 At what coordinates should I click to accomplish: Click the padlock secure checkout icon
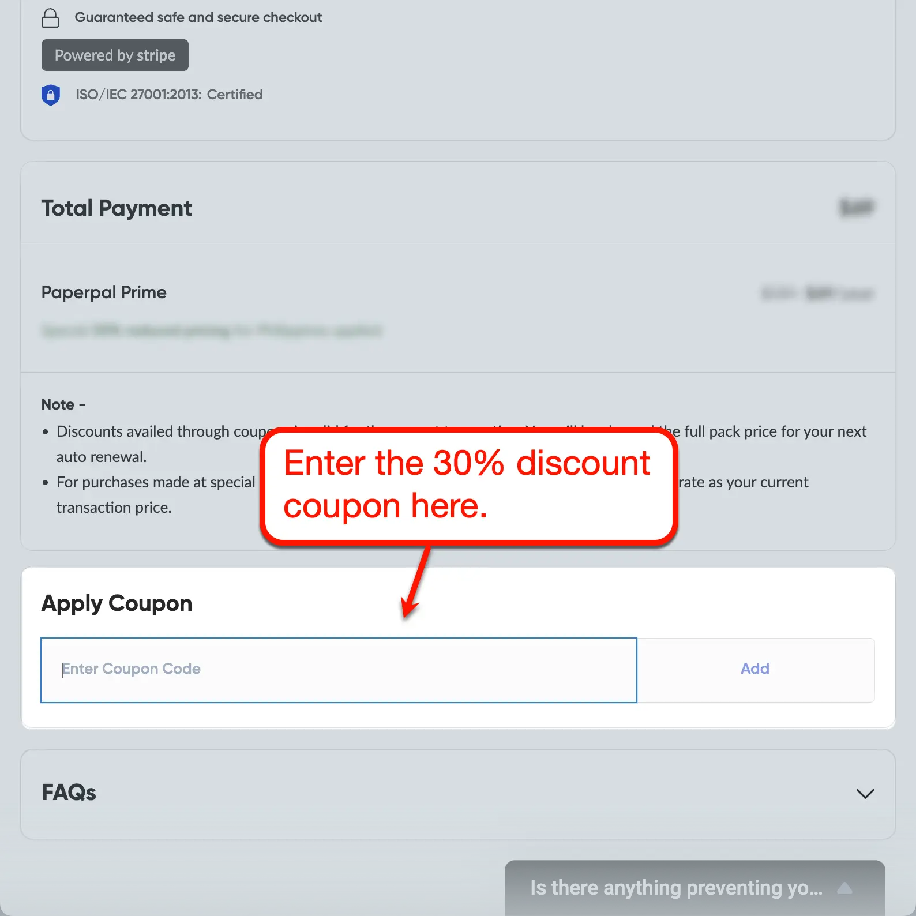point(51,18)
